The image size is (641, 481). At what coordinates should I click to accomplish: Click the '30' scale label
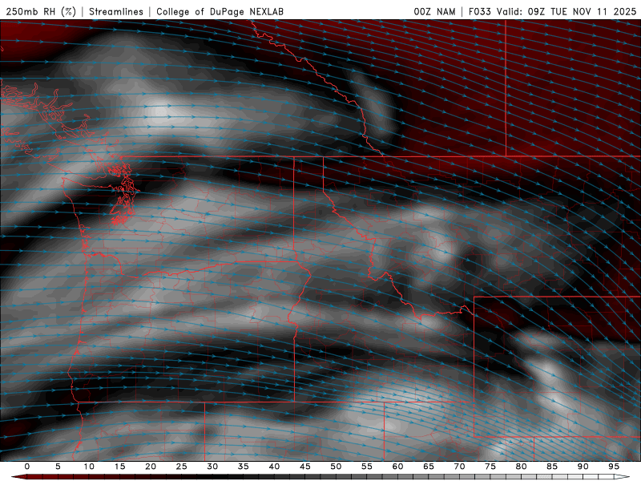[212, 467]
